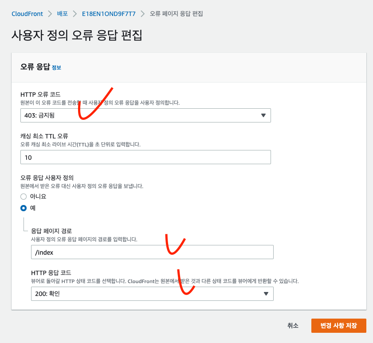Select the 아니요 radio option
Screen dimensions: 373x343
(x=24, y=197)
